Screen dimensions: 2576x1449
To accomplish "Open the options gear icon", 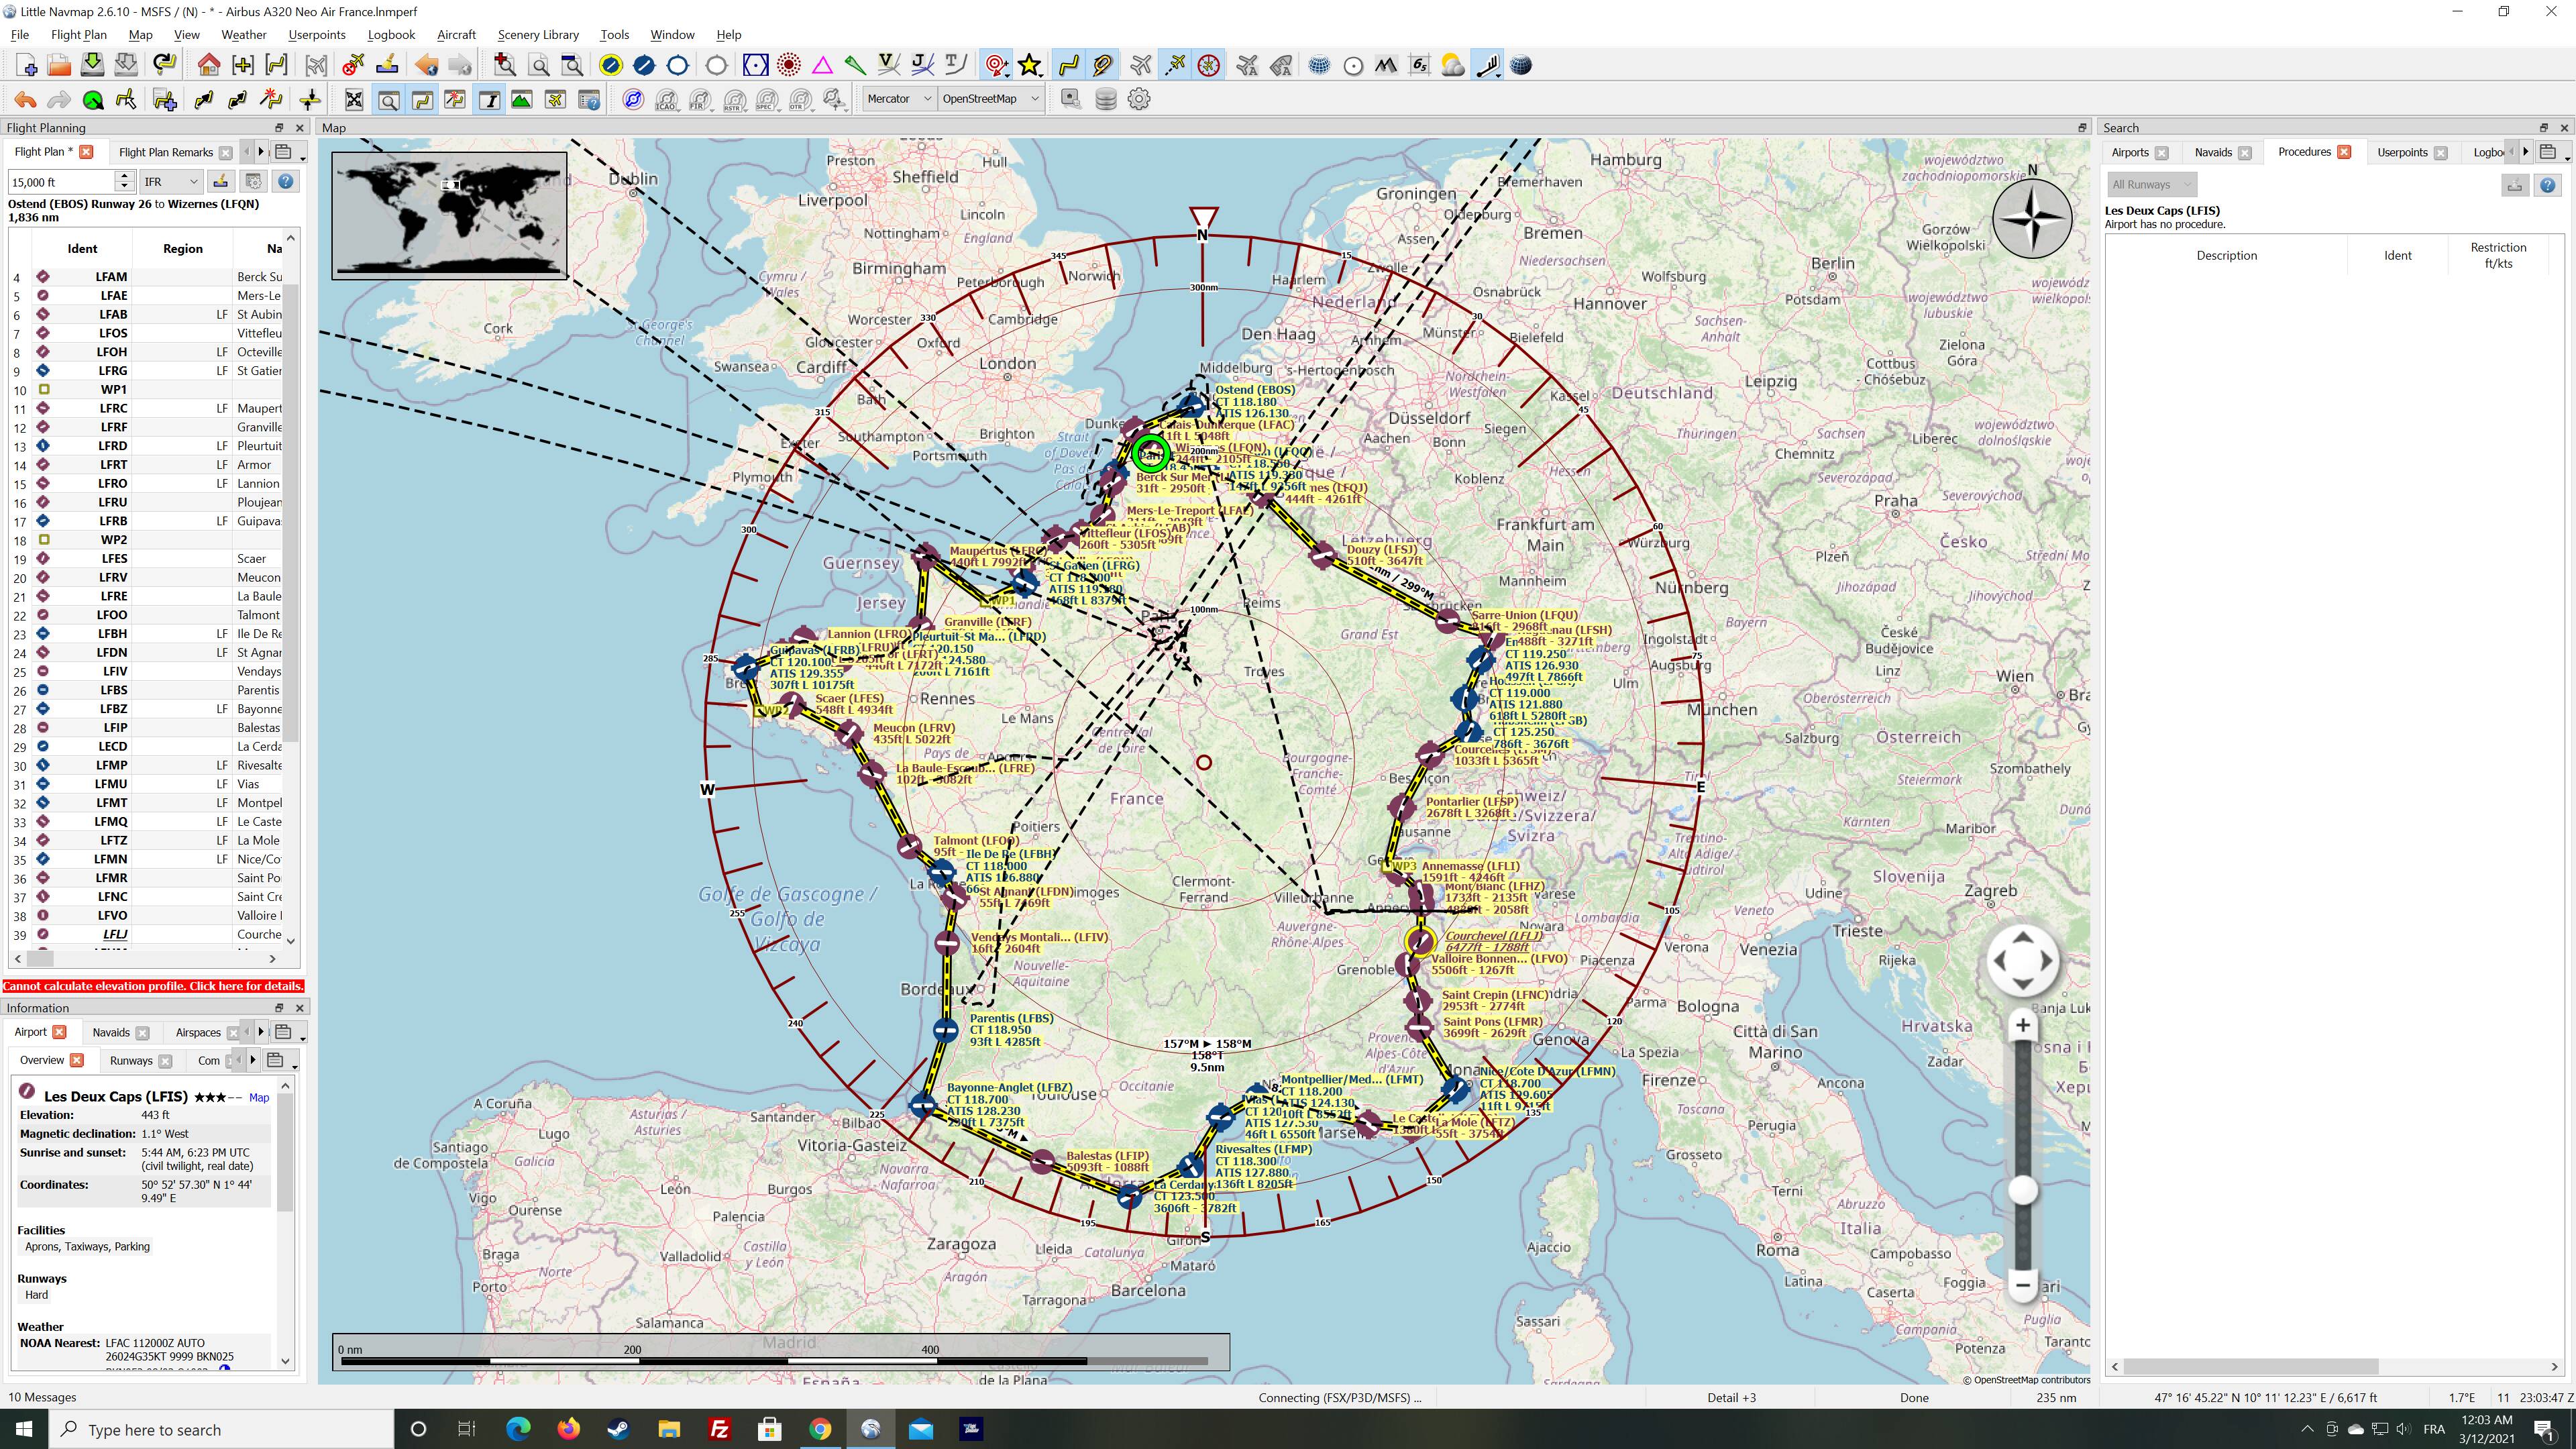I will click(x=1139, y=99).
